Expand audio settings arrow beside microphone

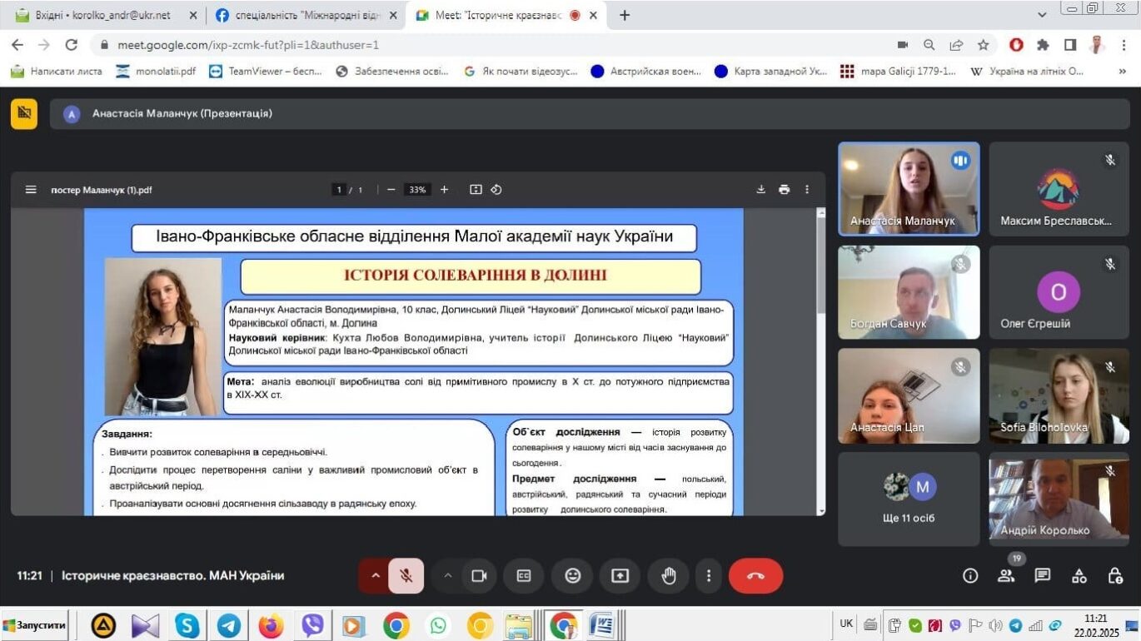click(375, 576)
